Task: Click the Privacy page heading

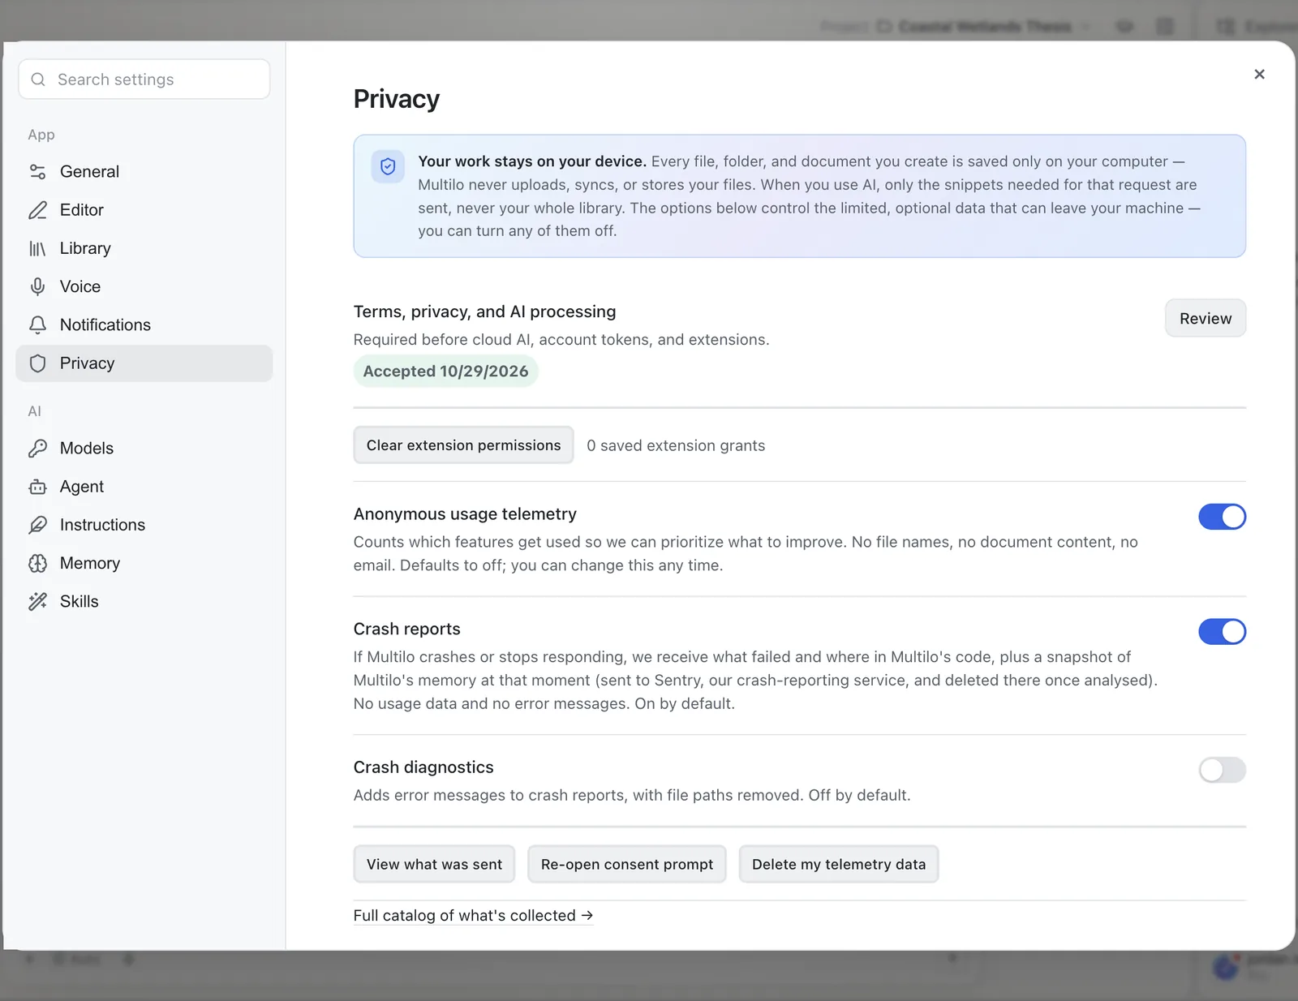Action: 397,99
